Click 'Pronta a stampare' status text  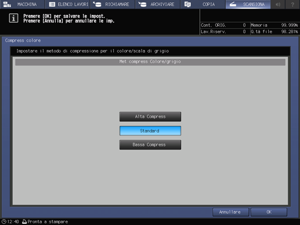tap(48, 222)
